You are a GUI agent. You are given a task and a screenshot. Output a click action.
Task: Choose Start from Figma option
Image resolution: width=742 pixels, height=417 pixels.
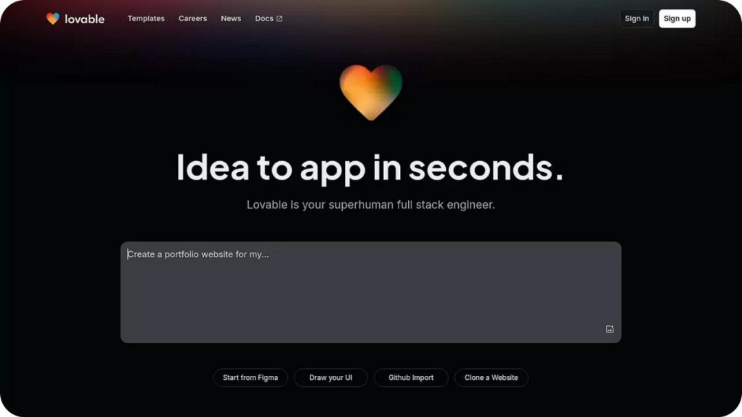(x=250, y=378)
